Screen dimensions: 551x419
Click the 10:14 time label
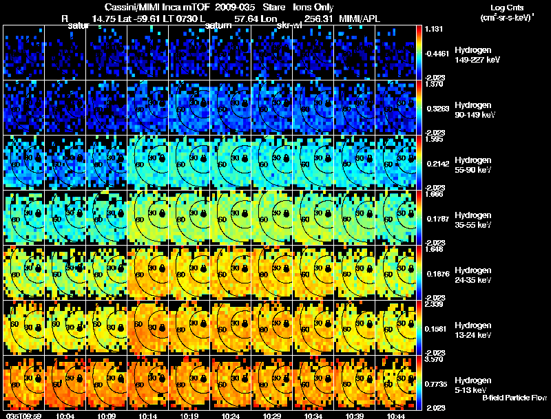point(148,416)
